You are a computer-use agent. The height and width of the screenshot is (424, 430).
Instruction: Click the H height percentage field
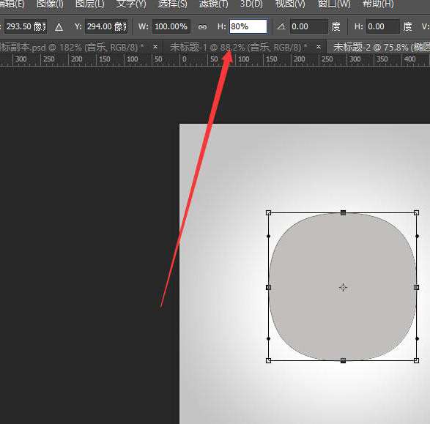248,26
